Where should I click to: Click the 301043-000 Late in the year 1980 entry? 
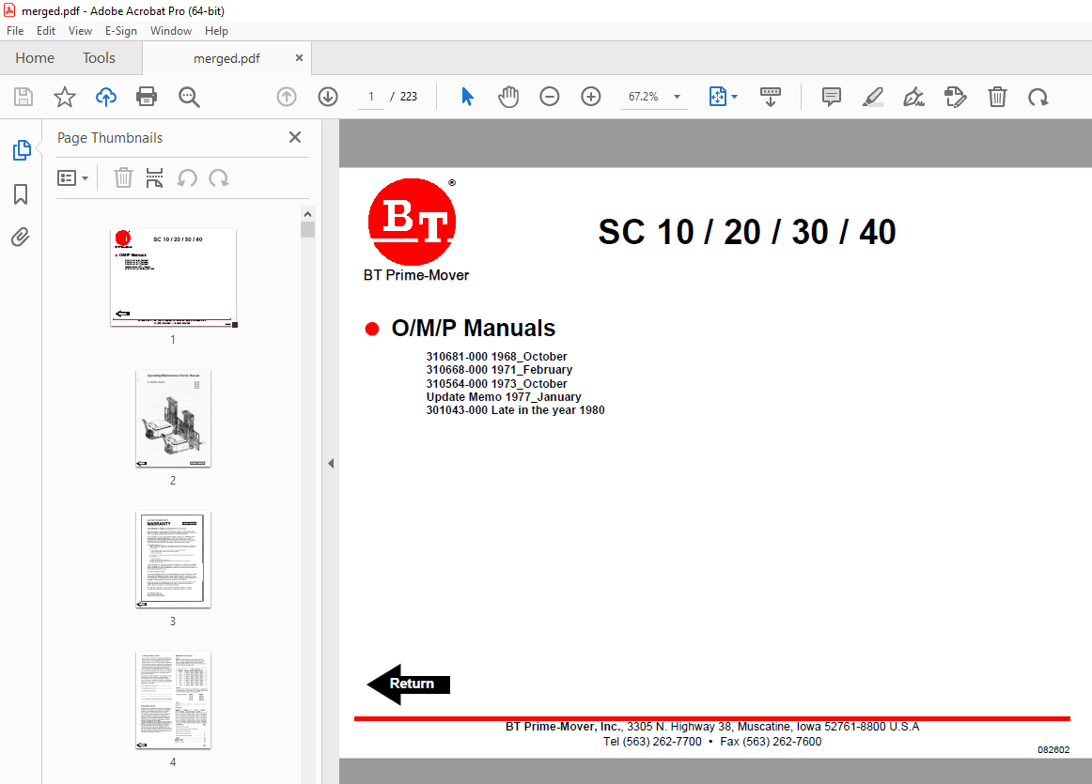515,409
